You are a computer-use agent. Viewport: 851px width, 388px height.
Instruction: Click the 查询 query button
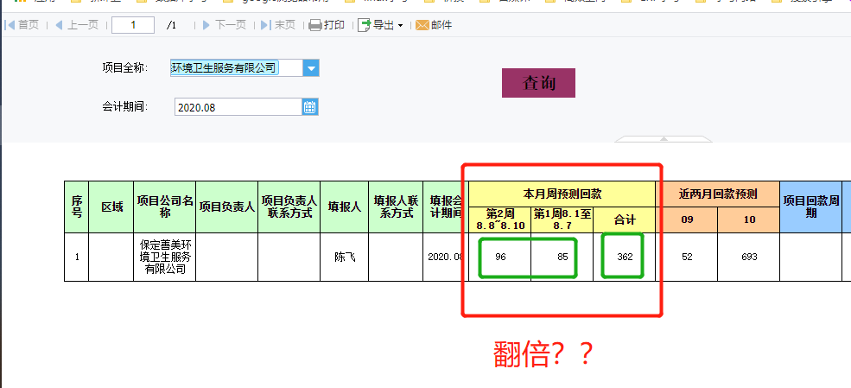tap(538, 83)
